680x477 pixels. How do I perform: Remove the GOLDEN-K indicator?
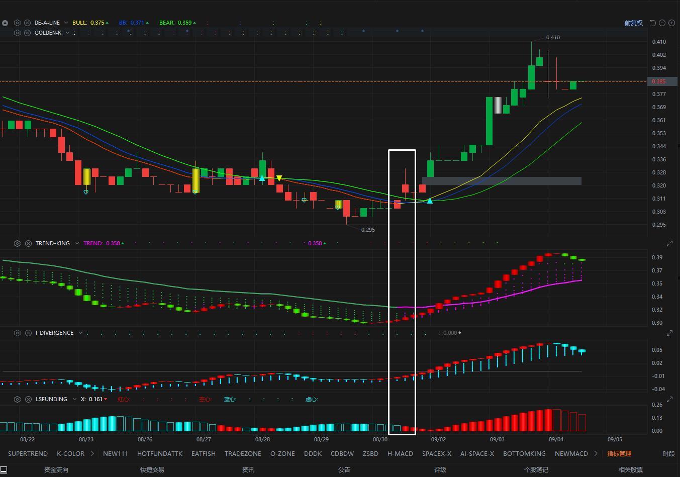click(x=27, y=33)
